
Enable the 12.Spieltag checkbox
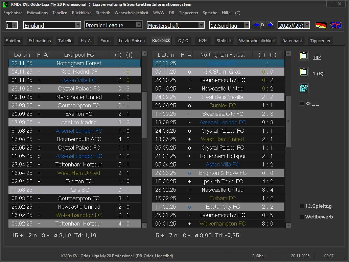coord(302,206)
